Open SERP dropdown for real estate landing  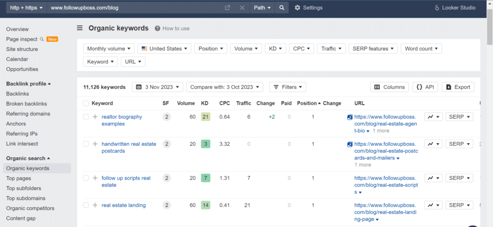coord(459,205)
